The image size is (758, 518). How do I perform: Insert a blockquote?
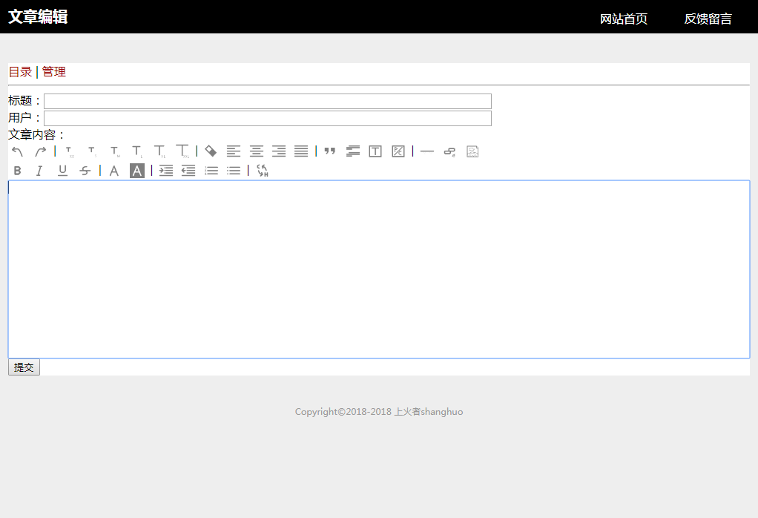(330, 151)
